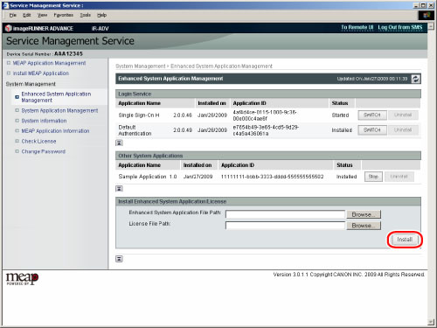Click the version copyright text in the footer
Image resolution: width=437 pixels, height=328 pixels.
(x=349, y=275)
